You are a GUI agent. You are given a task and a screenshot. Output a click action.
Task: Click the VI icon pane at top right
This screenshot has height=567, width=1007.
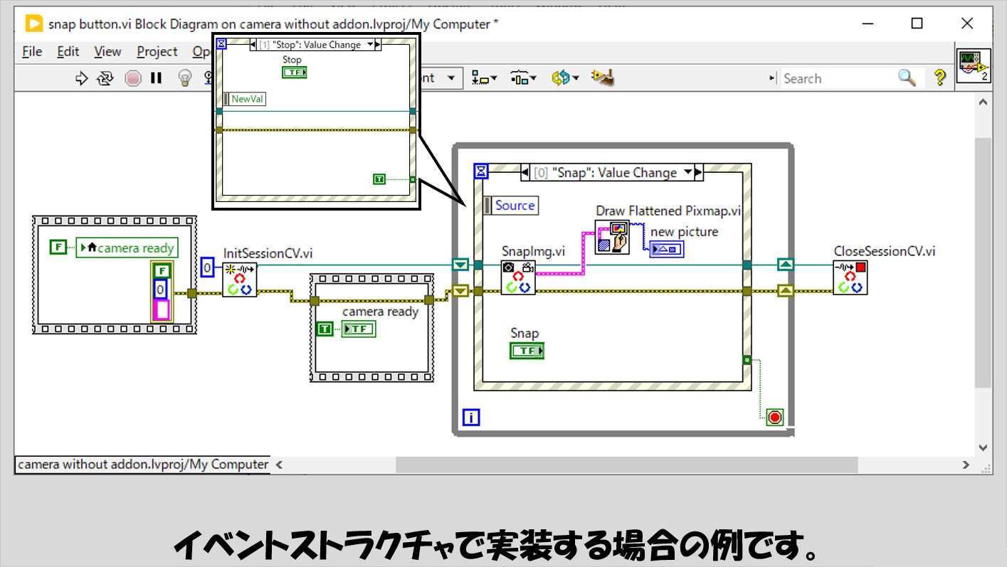point(974,66)
